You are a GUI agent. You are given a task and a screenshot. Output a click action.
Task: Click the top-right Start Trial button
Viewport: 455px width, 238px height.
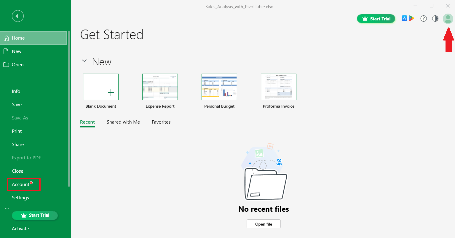pos(376,19)
